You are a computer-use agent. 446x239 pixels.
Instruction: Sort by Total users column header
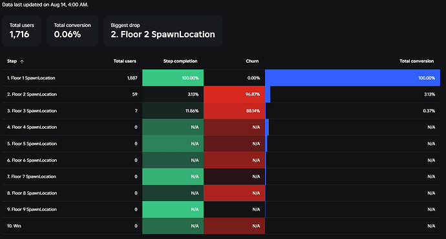pos(125,61)
